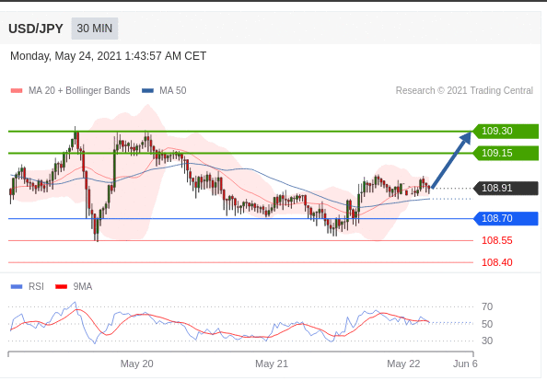Select the USD/JPY pair title
Viewport: 547px width, 381px height.
(36, 29)
